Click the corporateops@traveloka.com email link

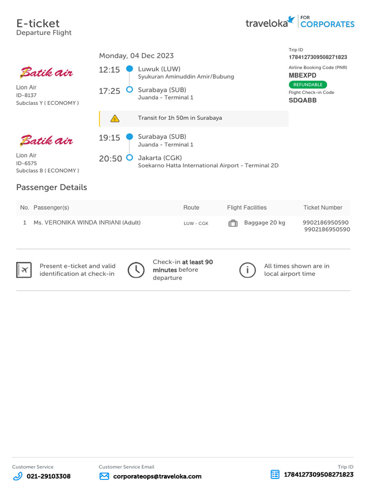click(x=157, y=476)
